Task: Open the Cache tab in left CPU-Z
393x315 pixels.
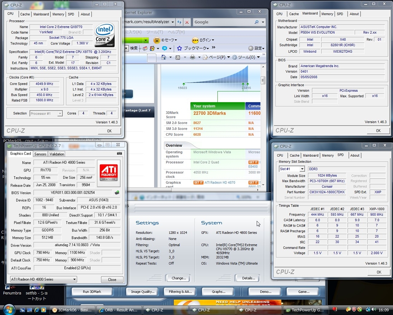Action: click(x=25, y=14)
